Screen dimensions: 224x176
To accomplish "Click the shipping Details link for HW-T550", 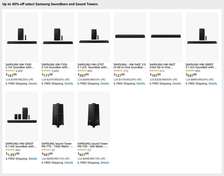I will tap(69, 83).
